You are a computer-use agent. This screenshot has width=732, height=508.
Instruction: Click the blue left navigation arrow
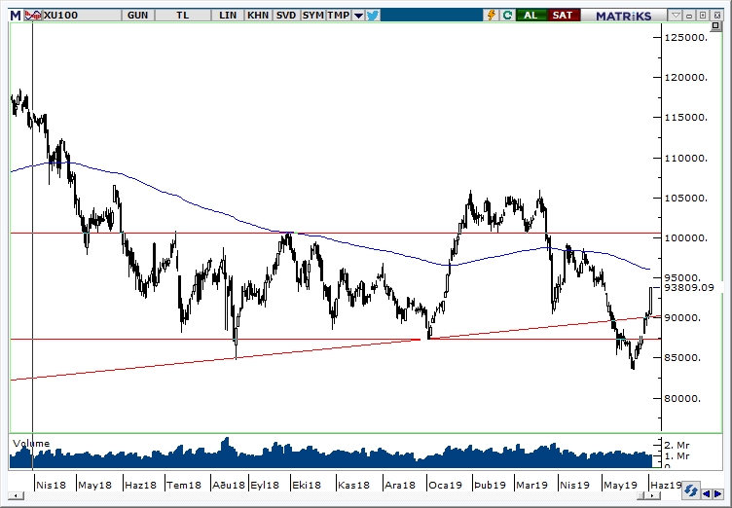click(707, 493)
